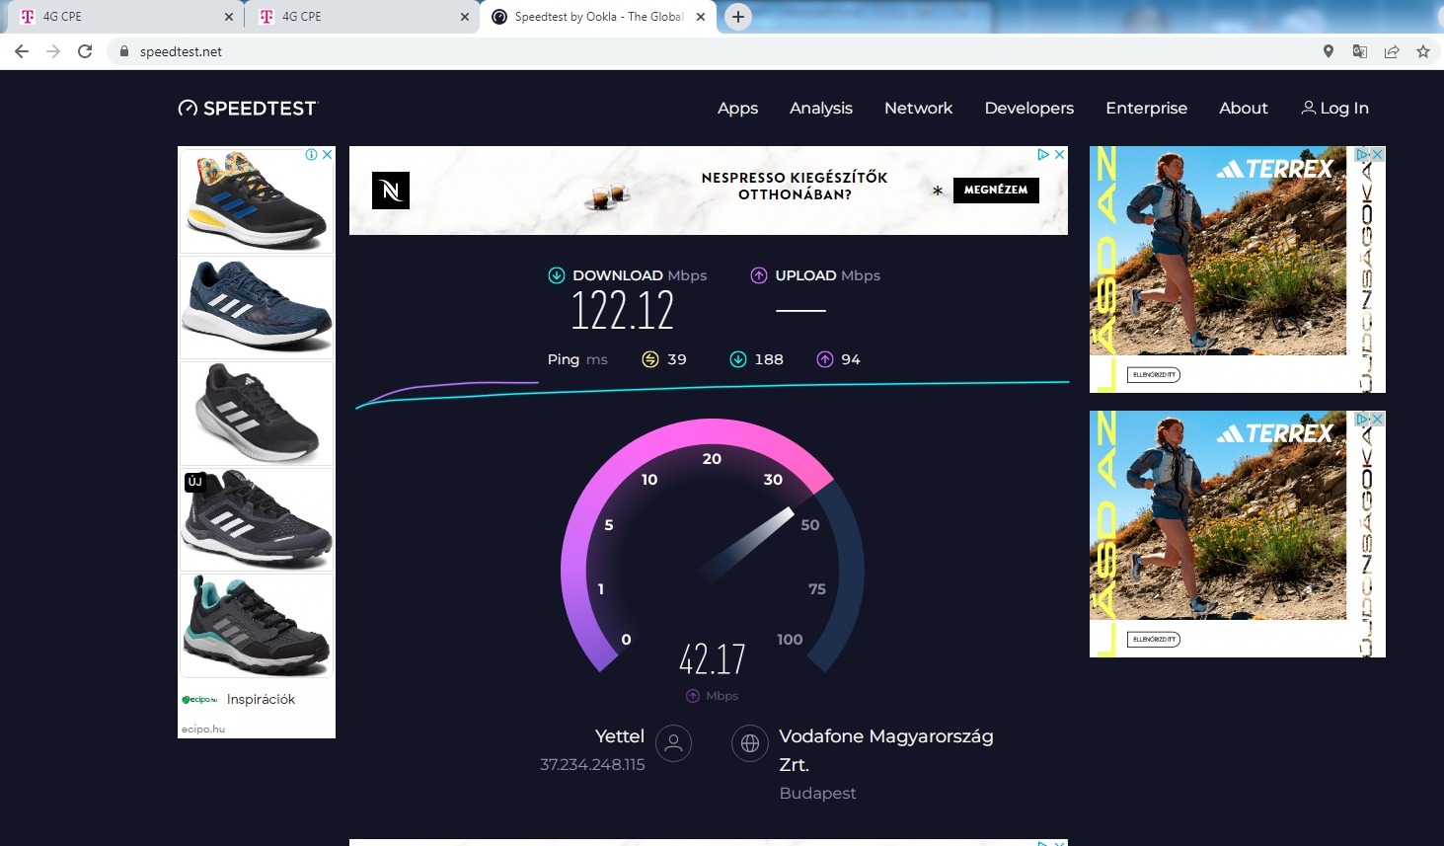Open the About menu

tap(1244, 109)
